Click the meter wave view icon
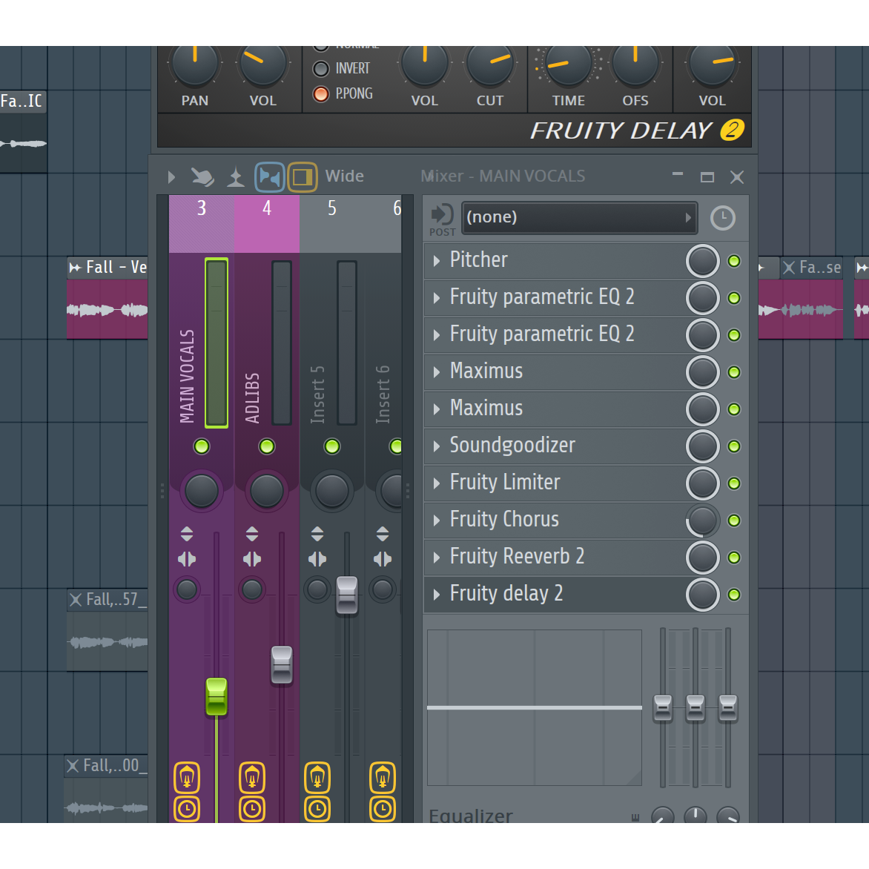The image size is (869, 869). pos(236,177)
